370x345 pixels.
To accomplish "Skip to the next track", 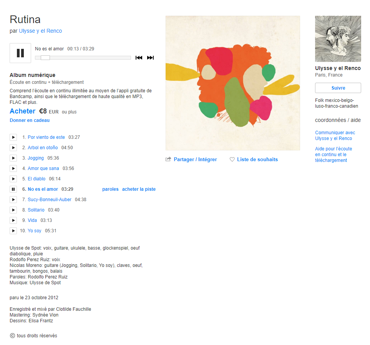I will [150, 58].
